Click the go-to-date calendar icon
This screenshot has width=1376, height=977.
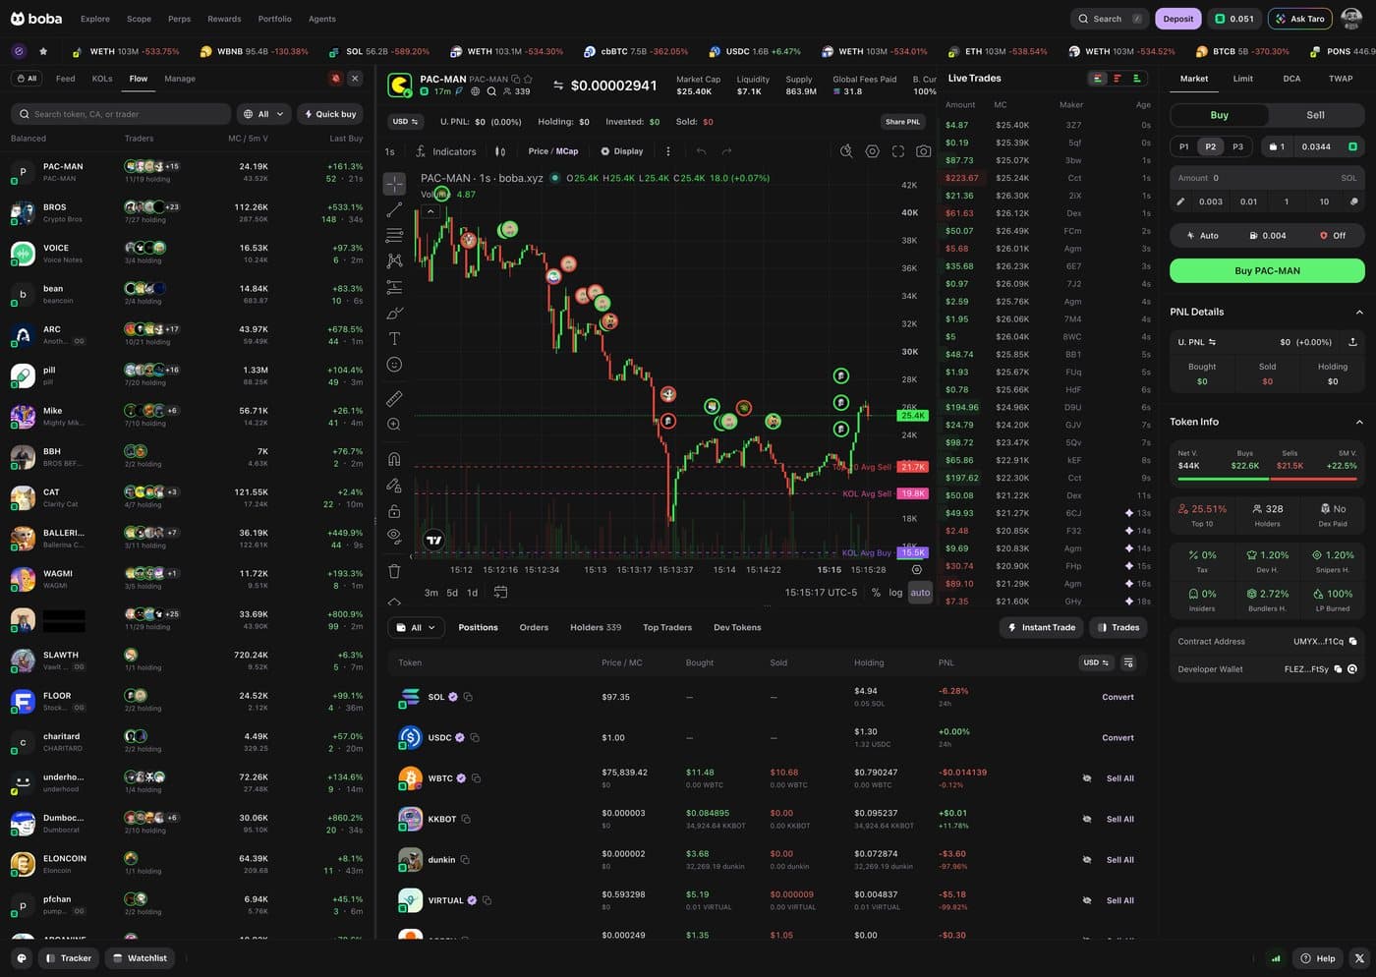point(500,592)
